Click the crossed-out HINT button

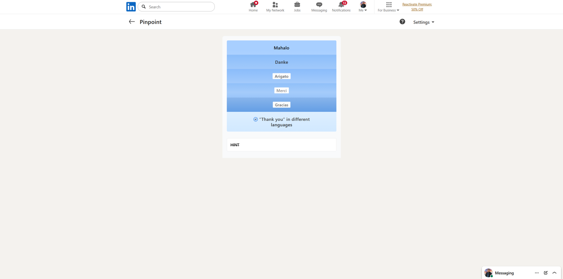[235, 145]
